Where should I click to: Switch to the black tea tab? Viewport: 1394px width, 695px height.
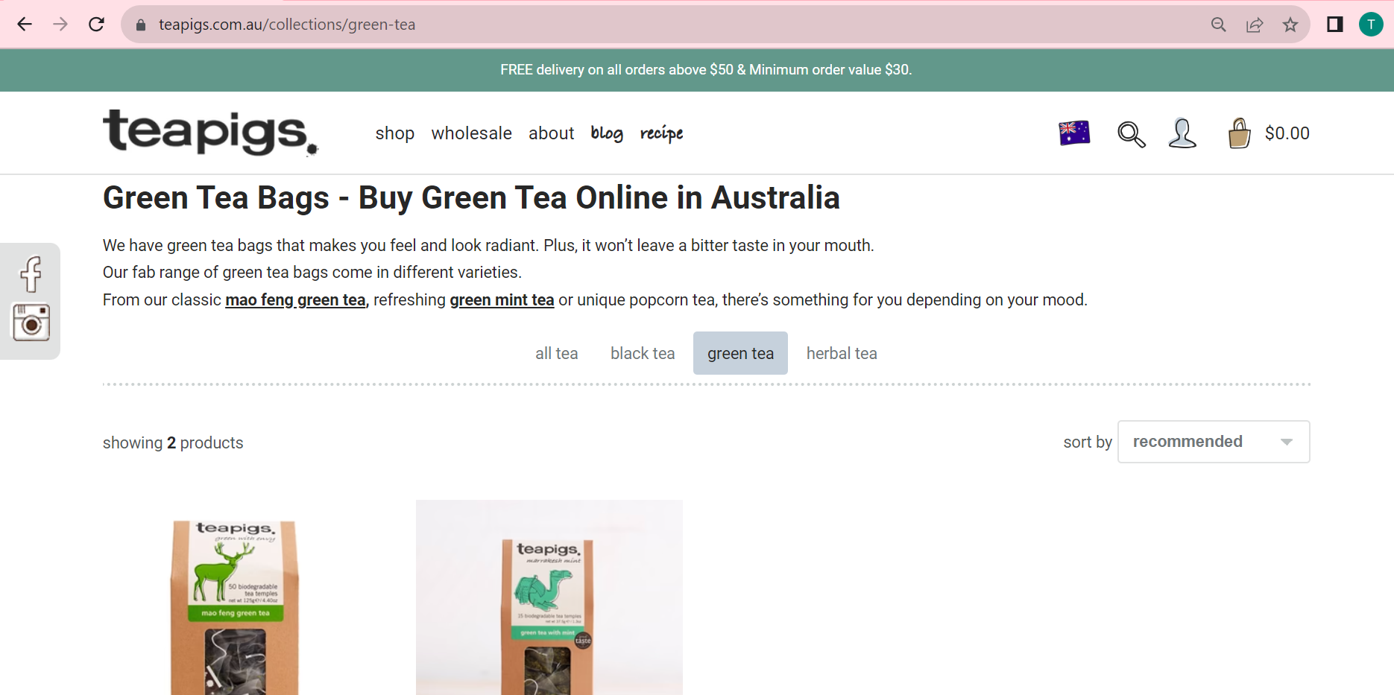[643, 353]
